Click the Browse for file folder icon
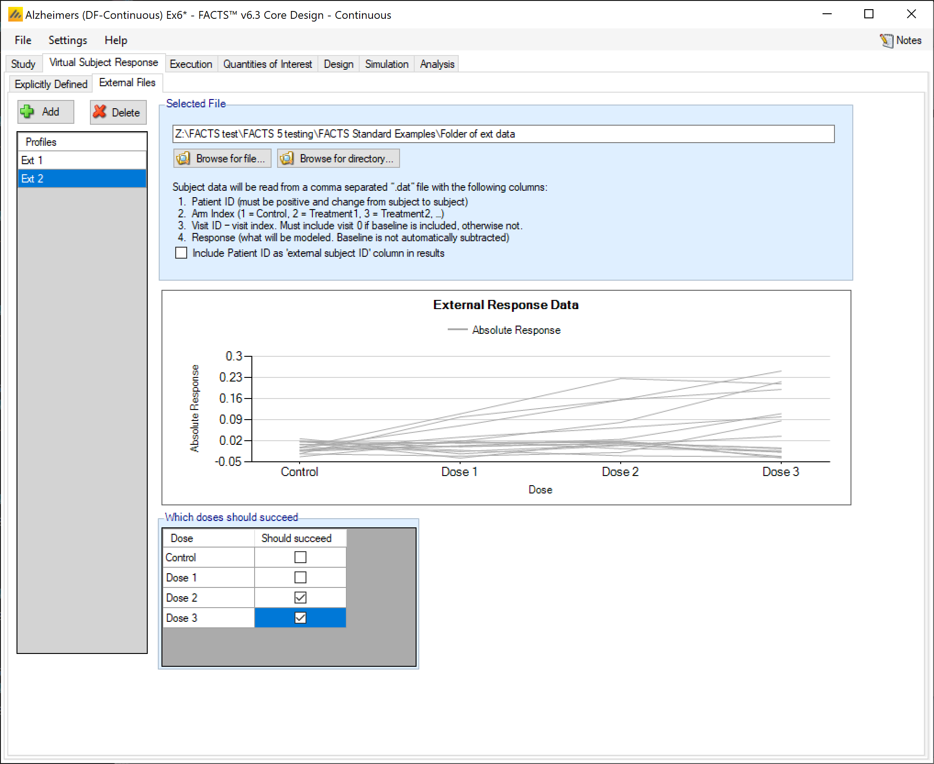This screenshot has height=764, width=934. pyautogui.click(x=183, y=159)
